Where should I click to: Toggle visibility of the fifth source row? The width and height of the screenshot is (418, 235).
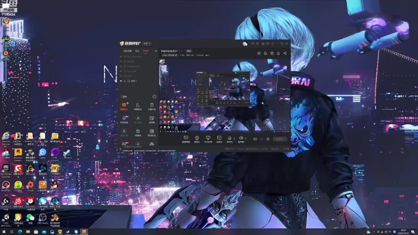pyautogui.click(x=121, y=76)
